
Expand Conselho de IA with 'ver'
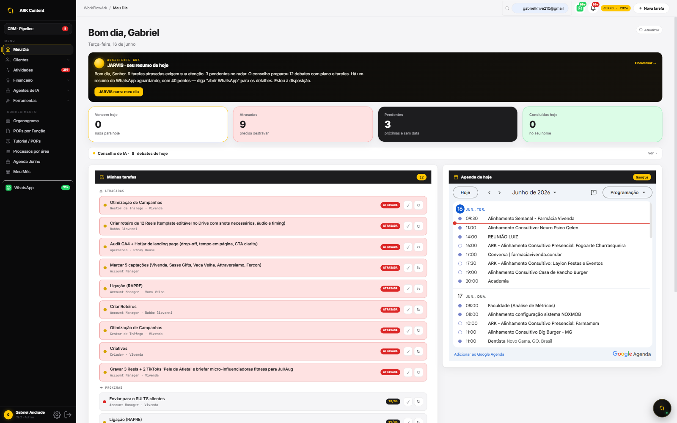pyautogui.click(x=652, y=153)
